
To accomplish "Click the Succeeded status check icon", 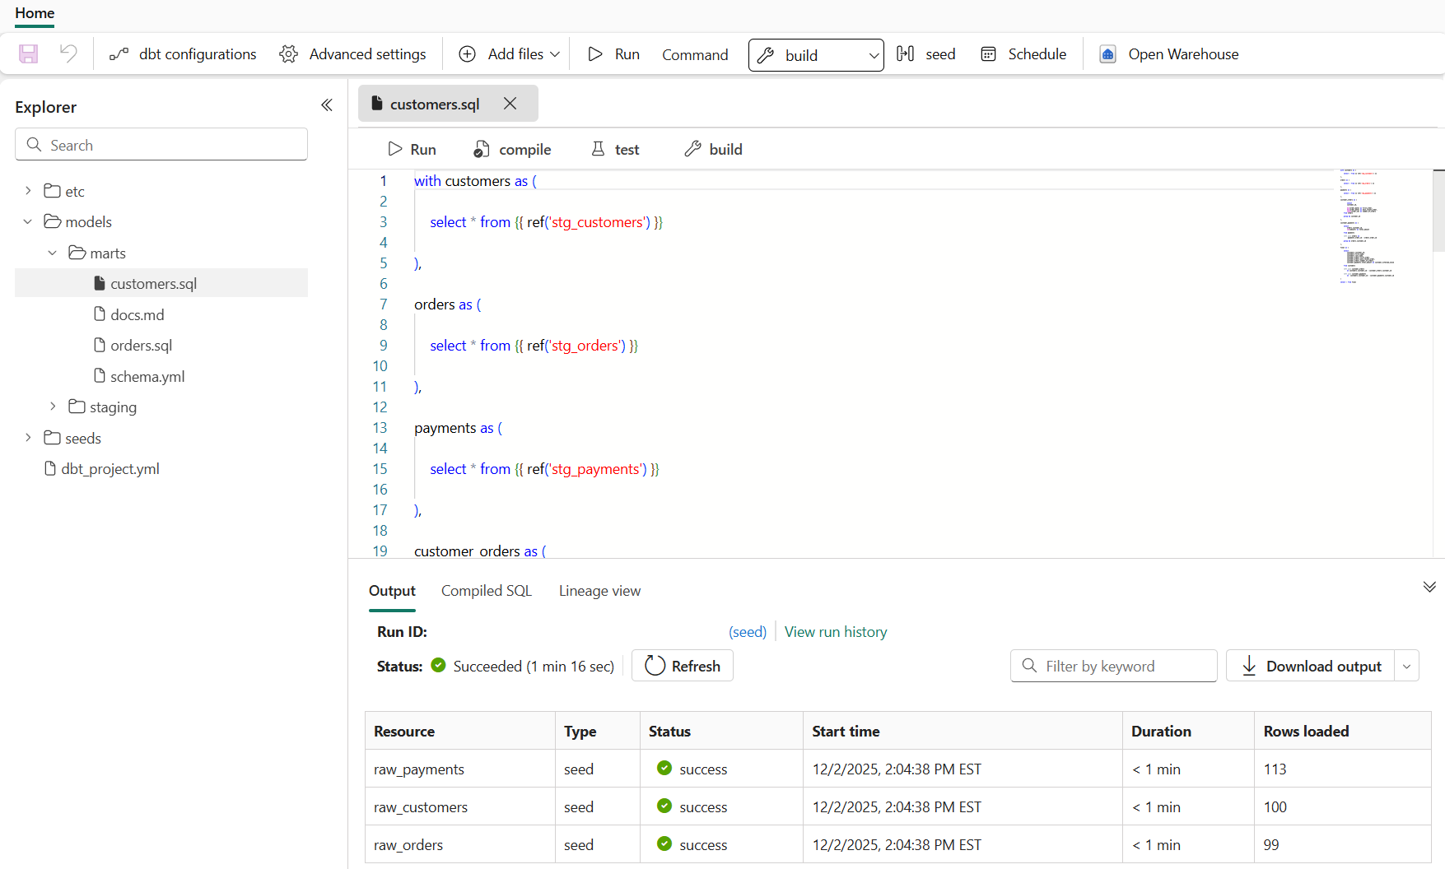I will tap(439, 665).
